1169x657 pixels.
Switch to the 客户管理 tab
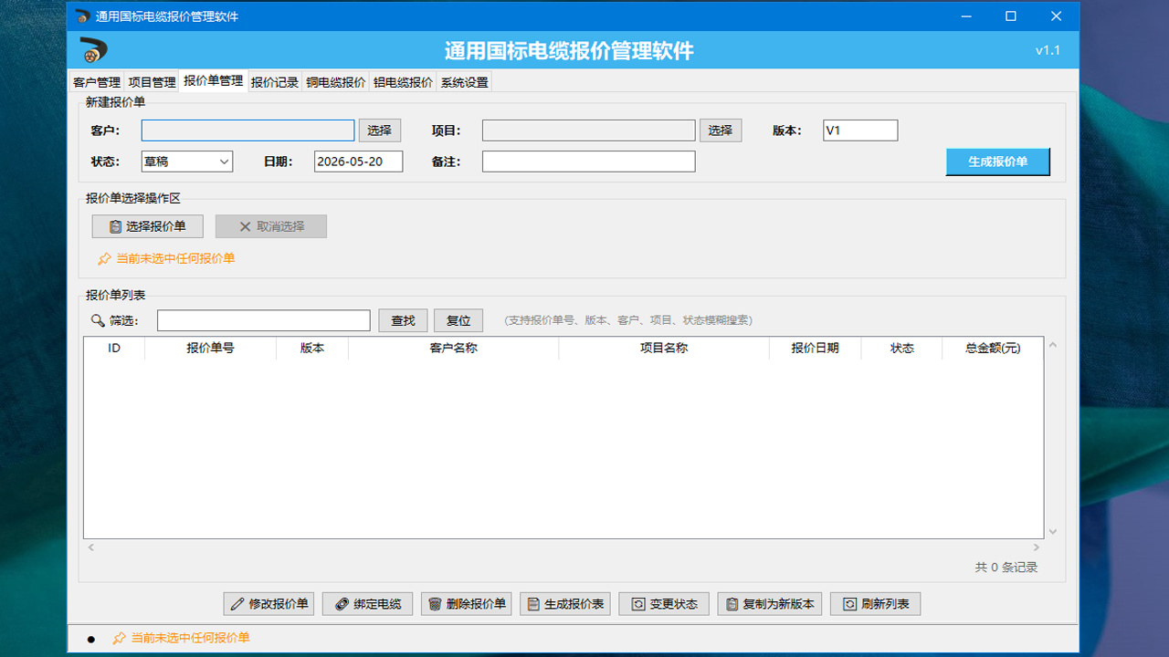coord(97,82)
